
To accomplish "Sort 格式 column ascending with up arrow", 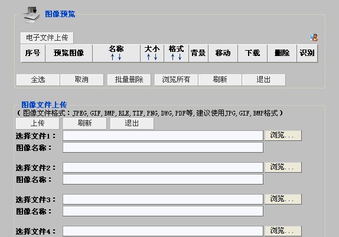I will [172, 57].
